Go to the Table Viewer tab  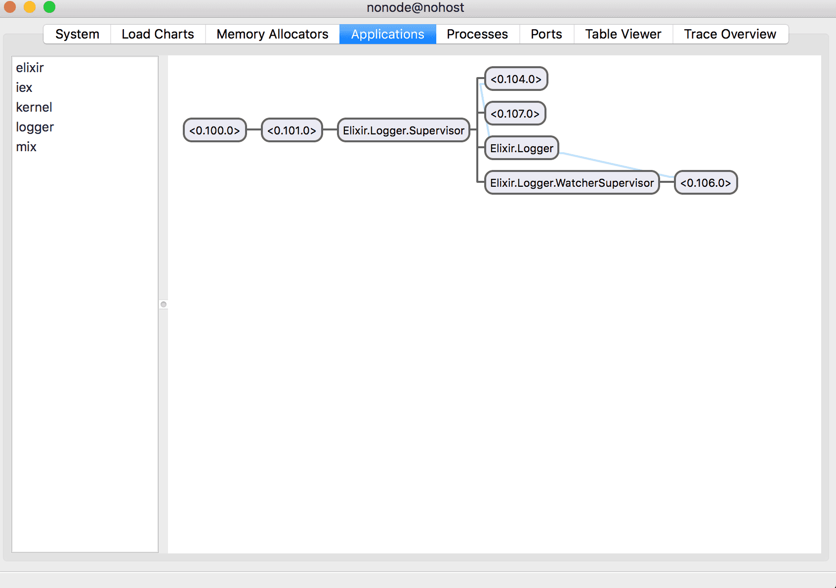tap(623, 34)
